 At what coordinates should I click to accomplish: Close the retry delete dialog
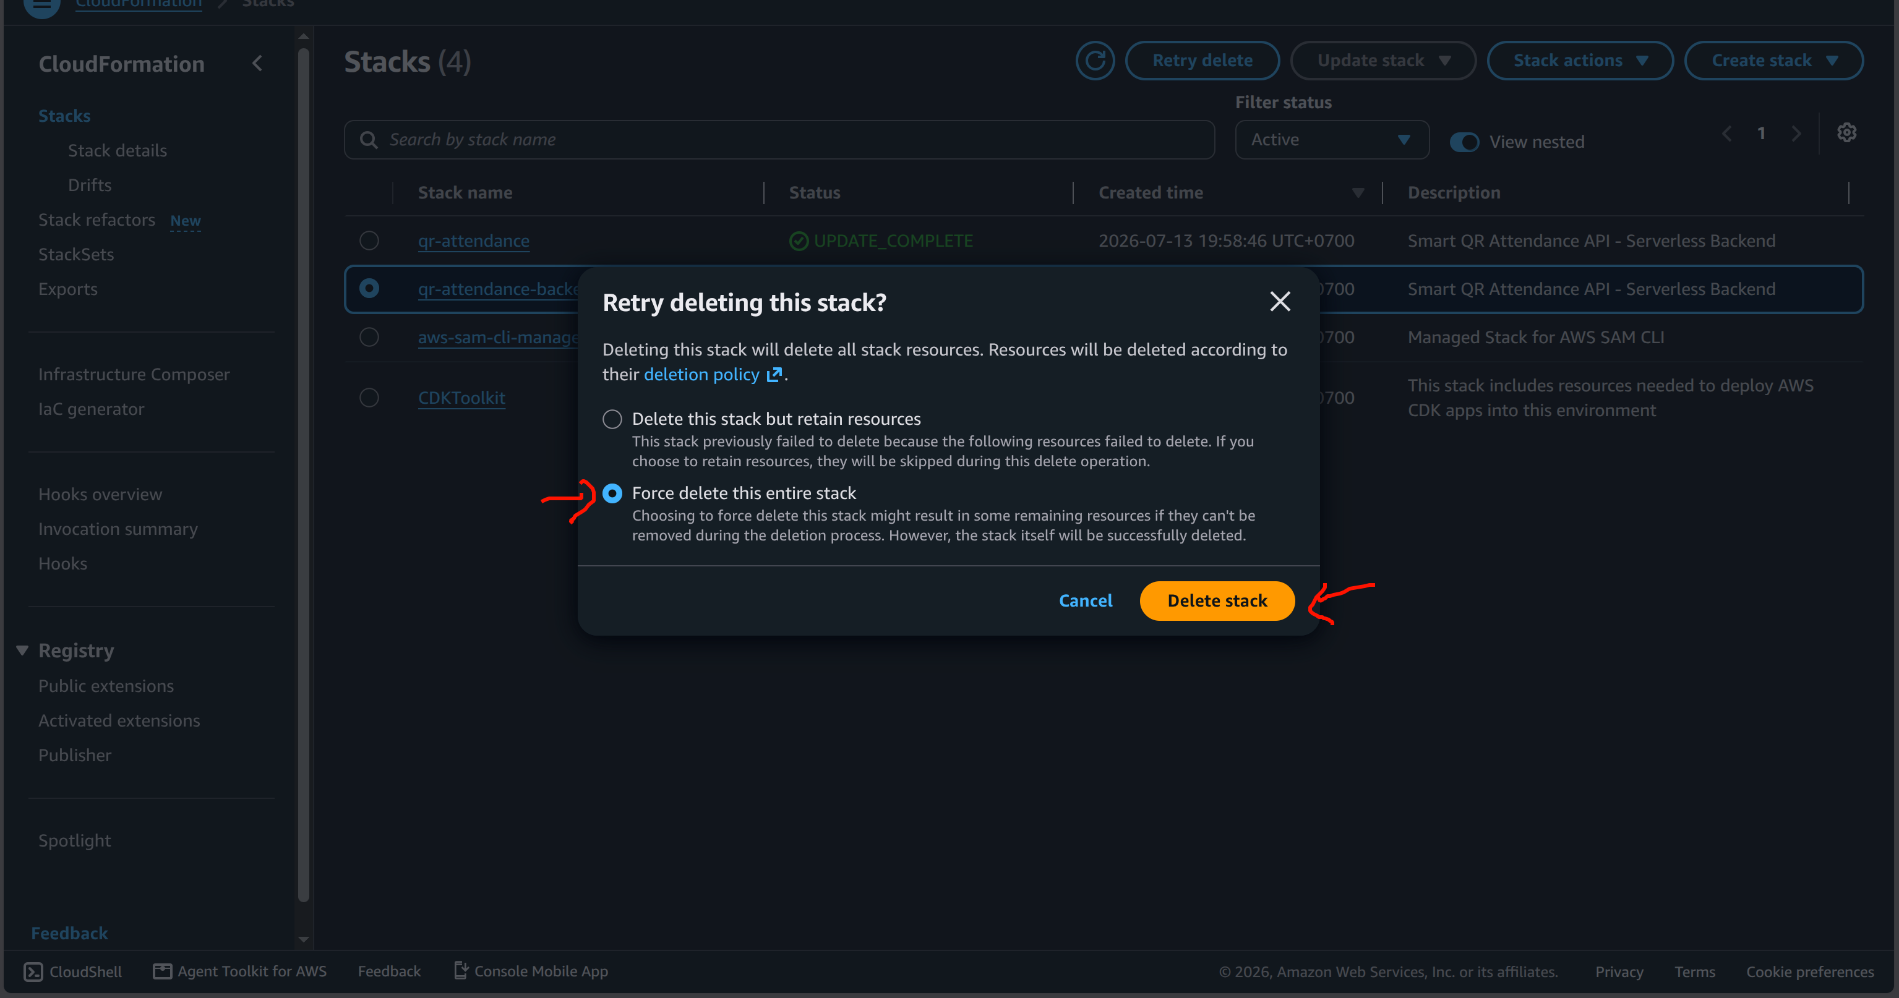pos(1280,302)
